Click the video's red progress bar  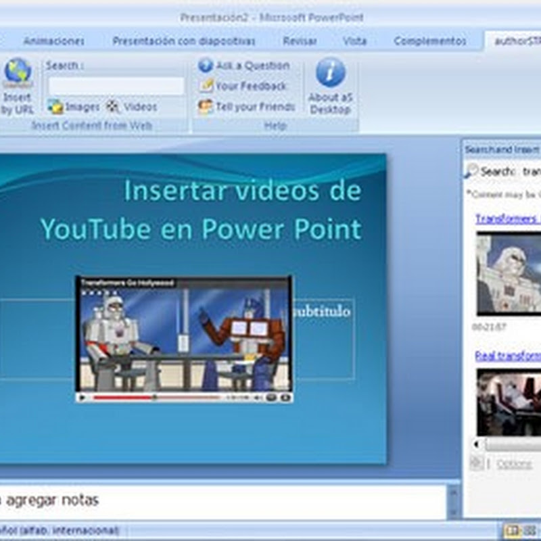156,398
